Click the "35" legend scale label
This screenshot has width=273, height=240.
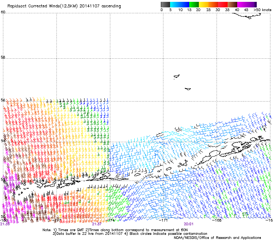point(227,10)
